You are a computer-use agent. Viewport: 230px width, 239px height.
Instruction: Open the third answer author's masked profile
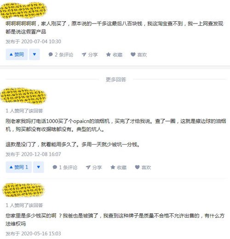point(23,190)
